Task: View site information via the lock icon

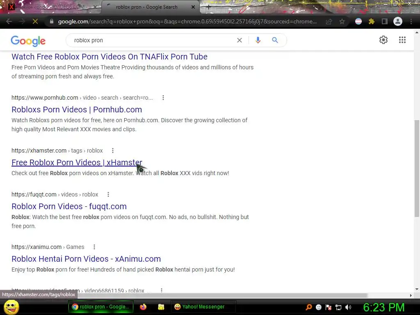Action: (51, 21)
